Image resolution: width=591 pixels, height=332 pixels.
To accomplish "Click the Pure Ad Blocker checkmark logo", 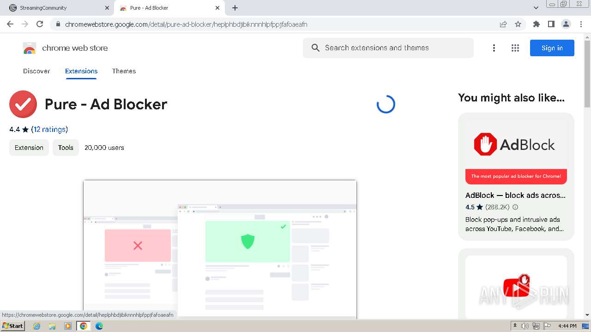I will point(23,104).
